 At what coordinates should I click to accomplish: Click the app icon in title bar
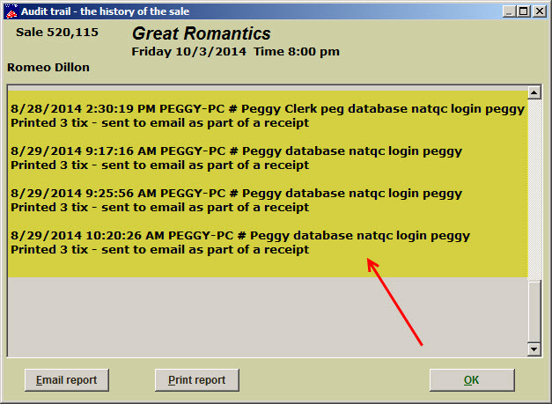click(11, 11)
